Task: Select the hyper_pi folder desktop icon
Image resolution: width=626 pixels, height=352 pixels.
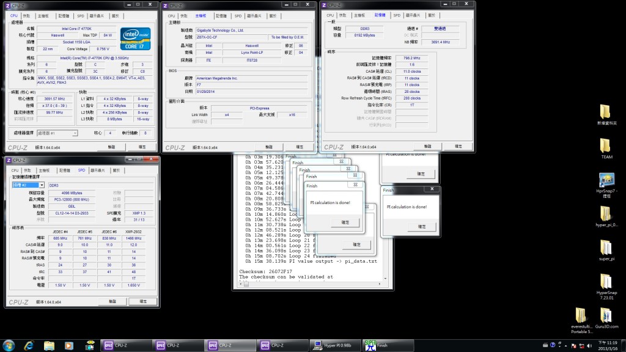Action: (x=606, y=216)
